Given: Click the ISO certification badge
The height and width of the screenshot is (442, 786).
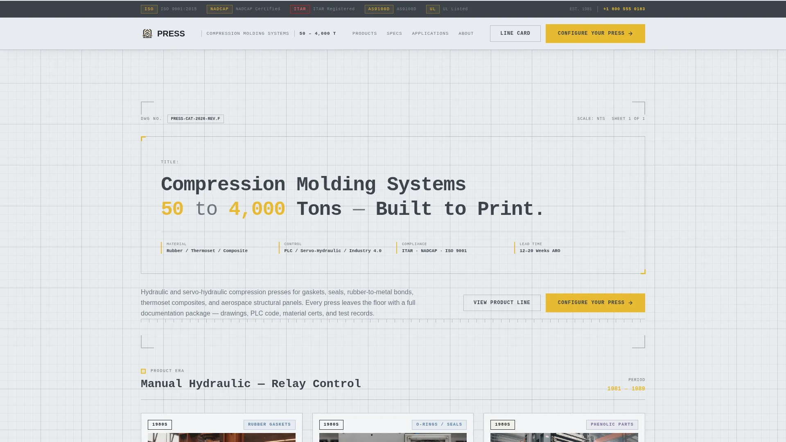Looking at the screenshot, I should (149, 9).
